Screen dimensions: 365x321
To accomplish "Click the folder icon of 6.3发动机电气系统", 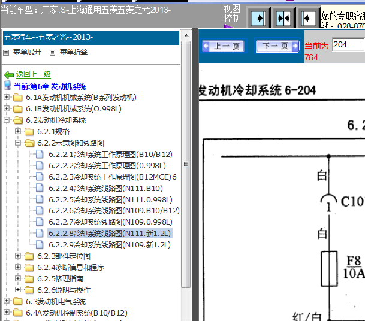I will (18, 301).
